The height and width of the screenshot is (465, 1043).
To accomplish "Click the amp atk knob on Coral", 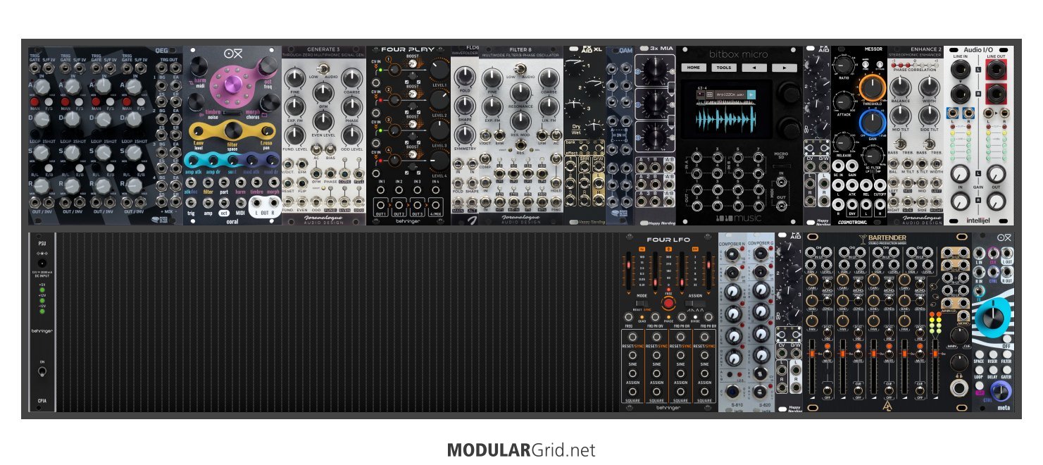I will pos(194,161).
